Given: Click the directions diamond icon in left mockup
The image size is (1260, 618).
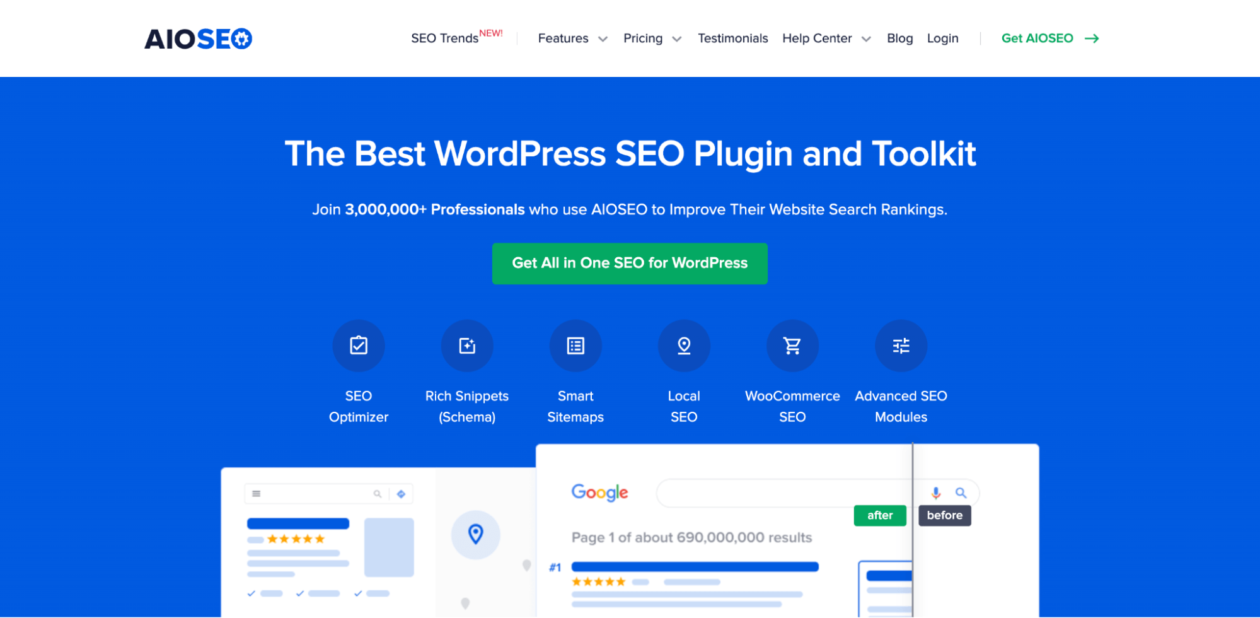Looking at the screenshot, I should (x=401, y=494).
